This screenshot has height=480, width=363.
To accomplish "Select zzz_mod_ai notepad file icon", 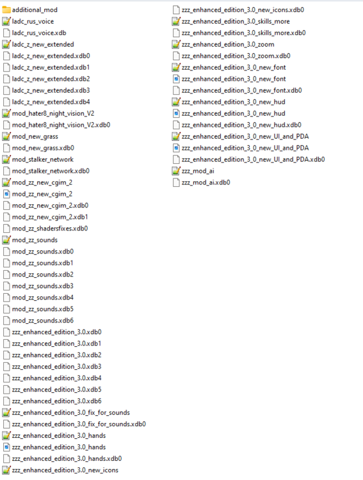I will point(176,171).
